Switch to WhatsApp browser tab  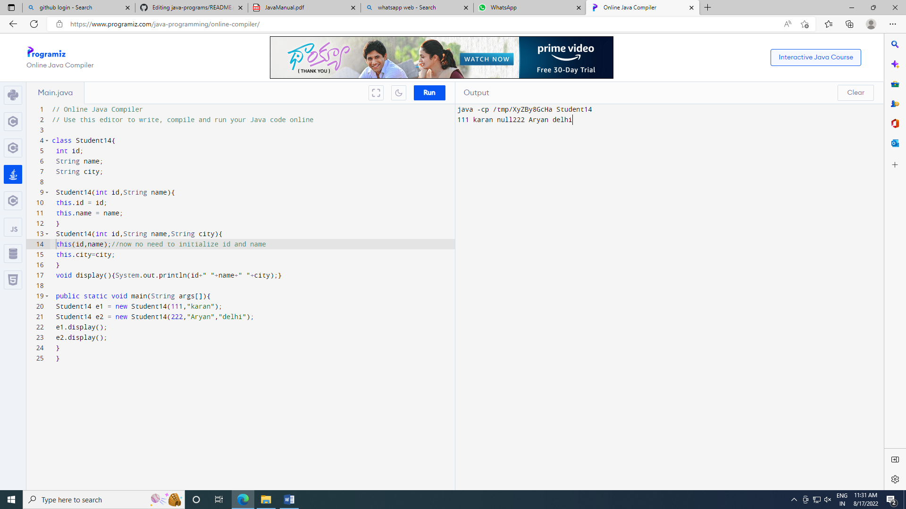tap(529, 8)
